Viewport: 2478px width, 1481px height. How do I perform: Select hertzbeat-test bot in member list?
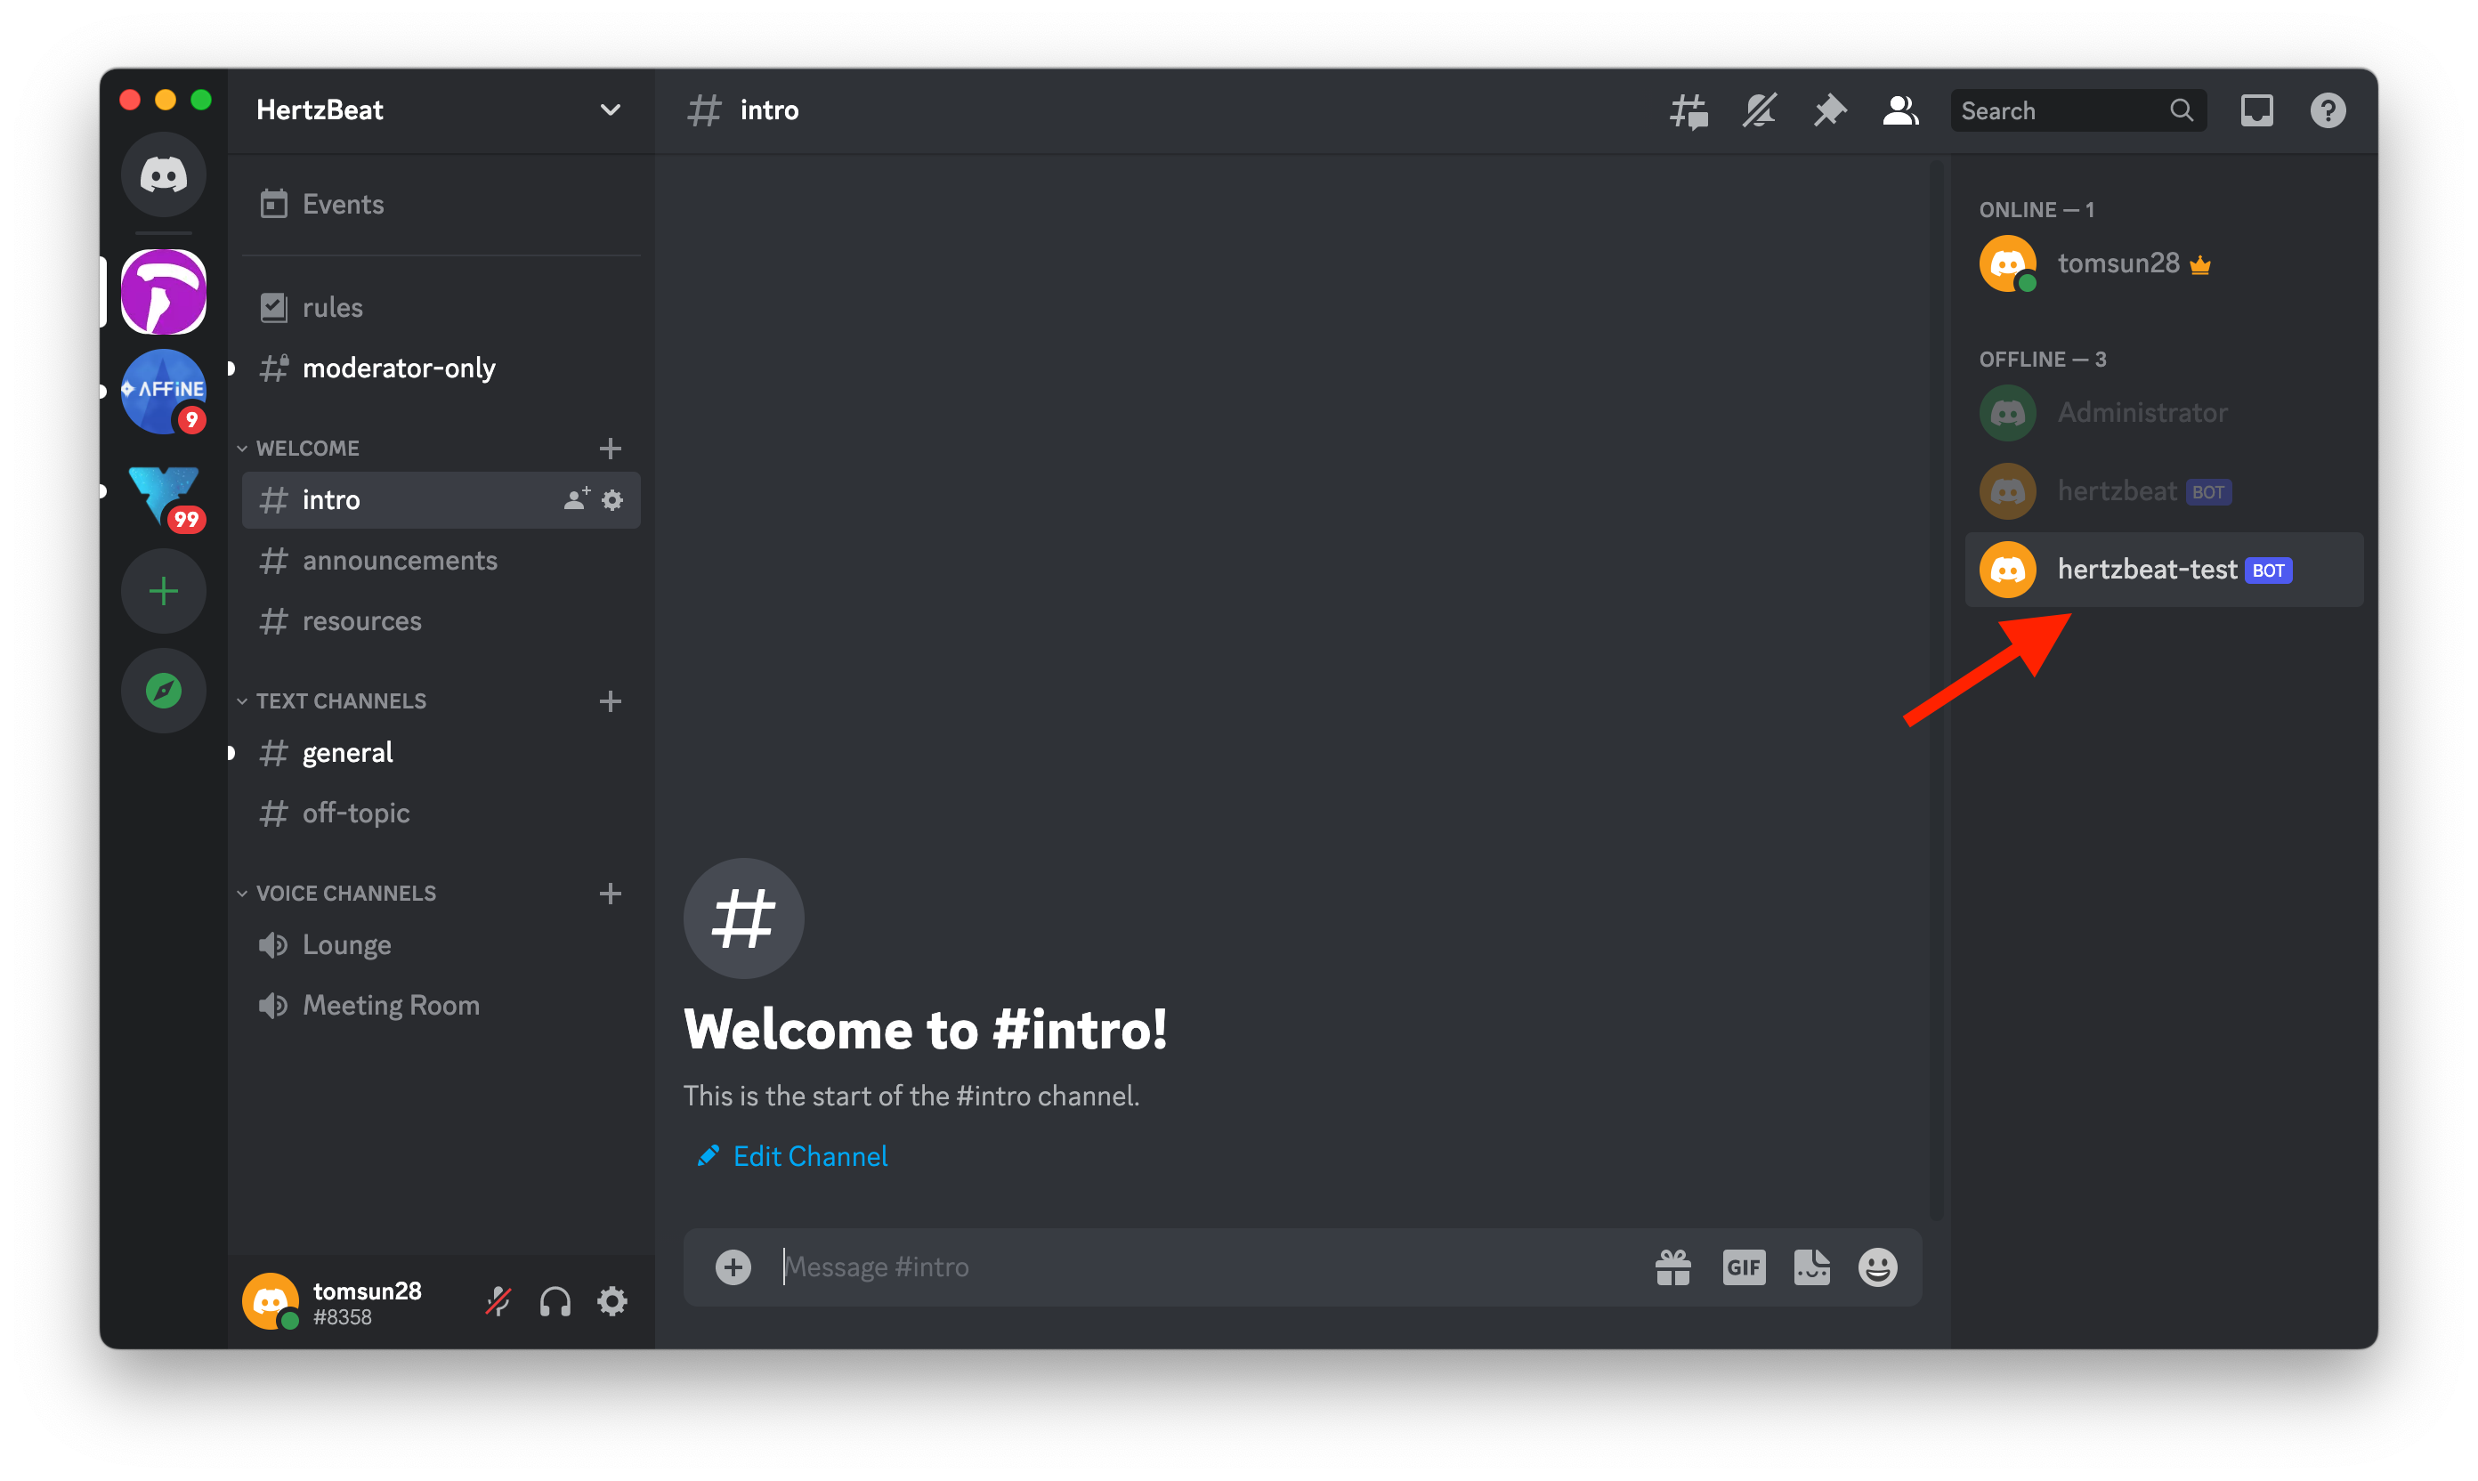tap(2146, 570)
